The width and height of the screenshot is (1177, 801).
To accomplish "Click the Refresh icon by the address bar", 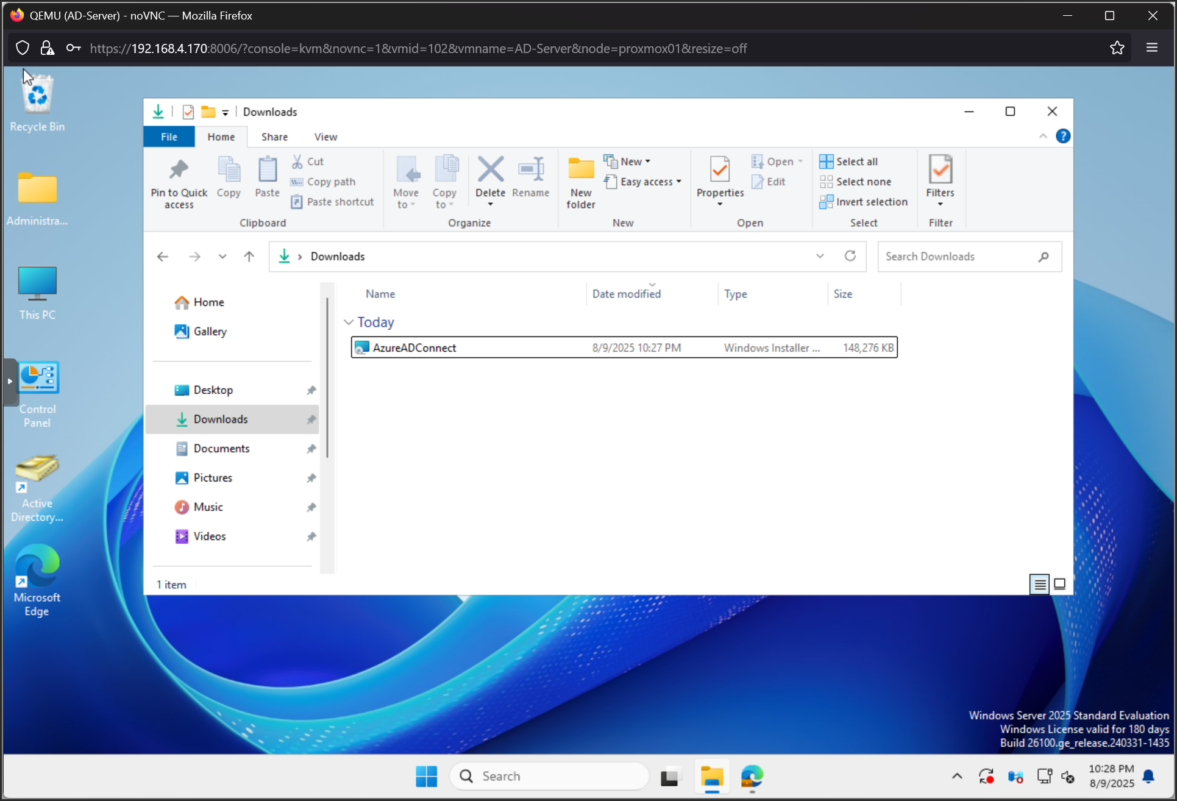I will pyautogui.click(x=850, y=256).
